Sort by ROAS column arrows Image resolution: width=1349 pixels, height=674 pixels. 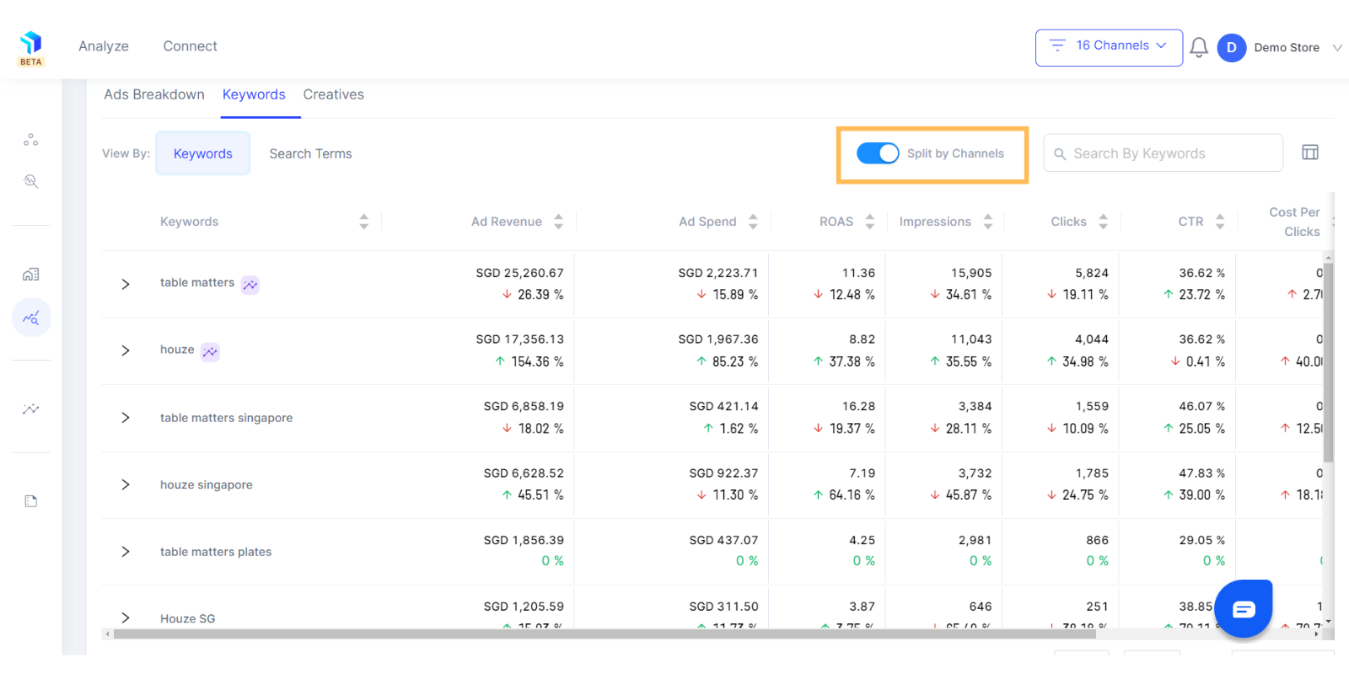point(869,222)
